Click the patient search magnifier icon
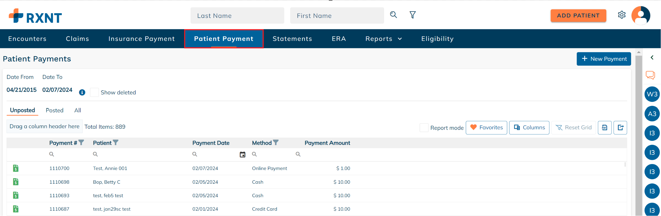This screenshot has height=216, width=661. [x=393, y=15]
